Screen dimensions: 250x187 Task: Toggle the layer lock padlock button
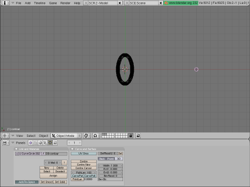130,135
